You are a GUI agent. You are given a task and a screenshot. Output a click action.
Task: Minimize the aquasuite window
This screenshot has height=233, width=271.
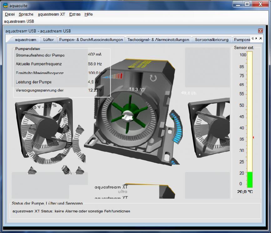coord(238,4)
